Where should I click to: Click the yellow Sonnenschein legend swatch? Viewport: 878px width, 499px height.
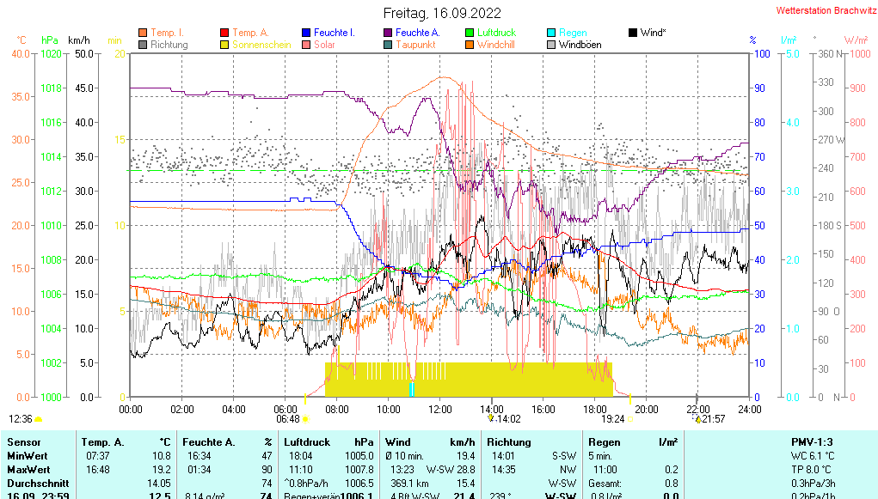pos(225,45)
